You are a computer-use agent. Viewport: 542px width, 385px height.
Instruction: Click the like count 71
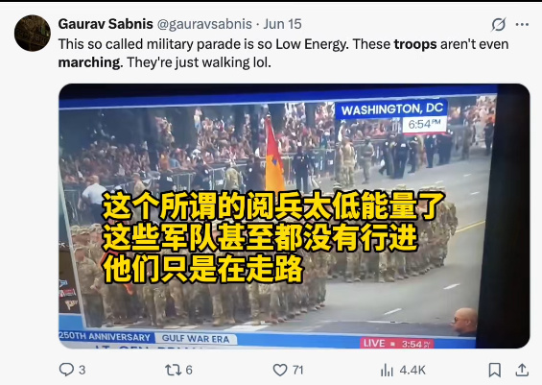297,371
